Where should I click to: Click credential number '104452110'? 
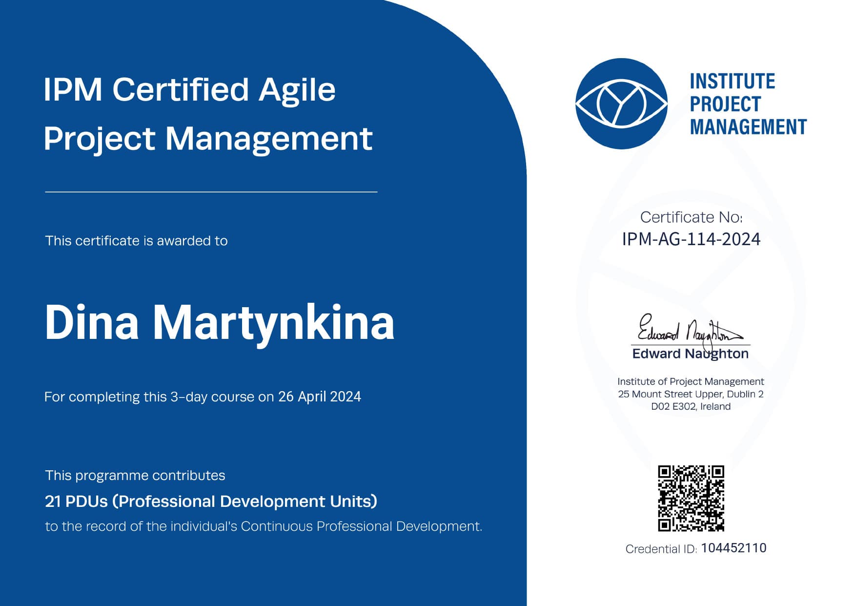[734, 548]
